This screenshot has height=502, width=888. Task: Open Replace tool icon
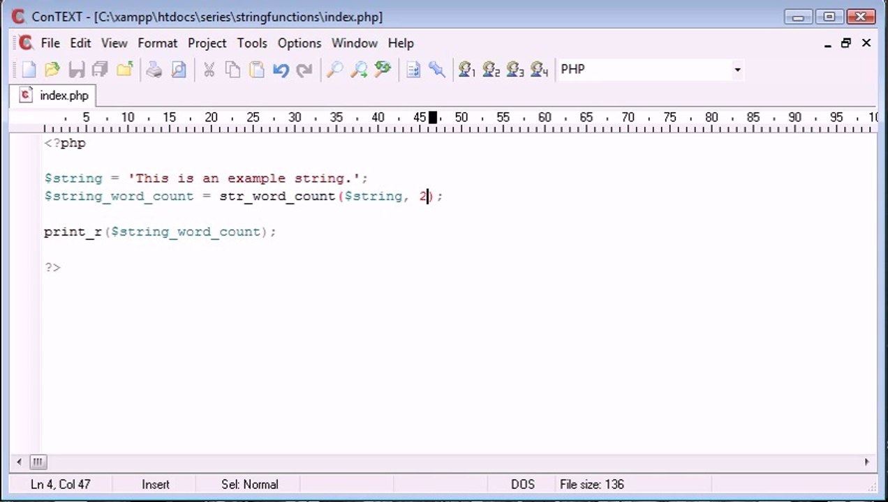pyautogui.click(x=383, y=69)
